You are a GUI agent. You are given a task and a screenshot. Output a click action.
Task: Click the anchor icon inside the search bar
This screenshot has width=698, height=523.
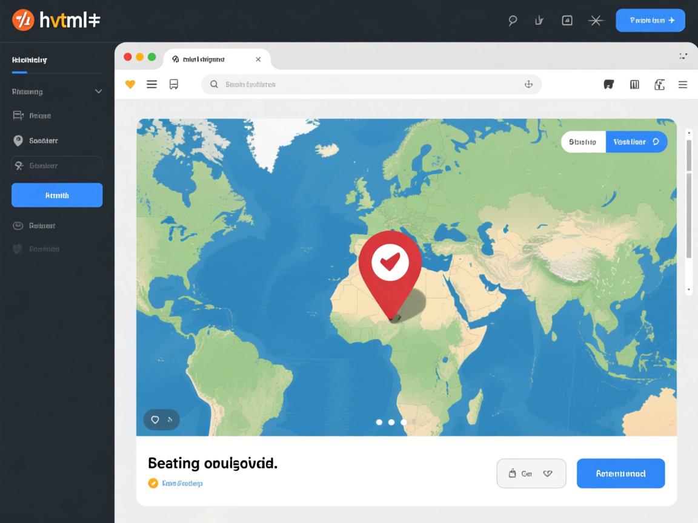coord(528,85)
